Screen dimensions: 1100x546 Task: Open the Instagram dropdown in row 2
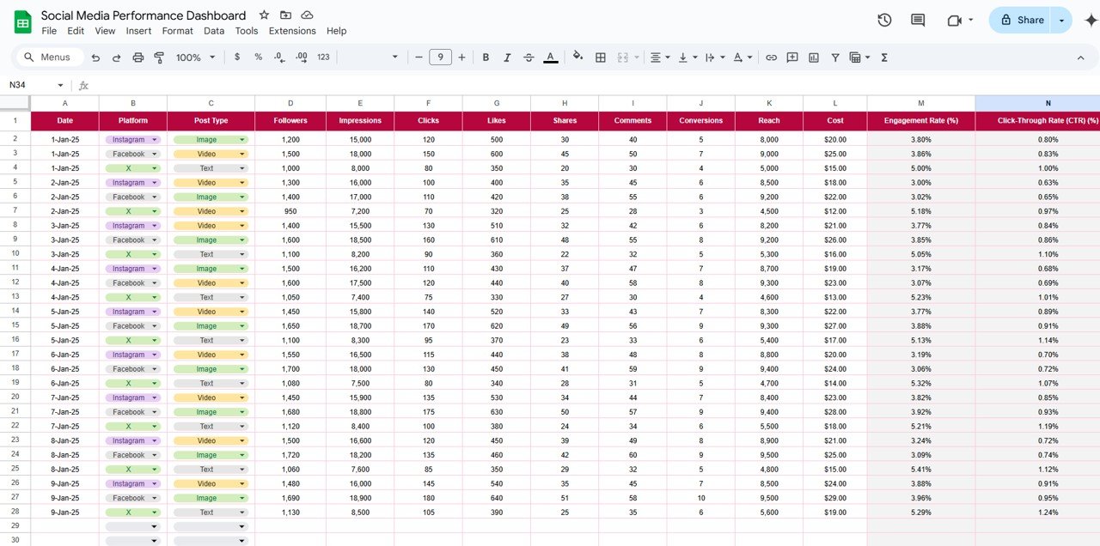pos(155,140)
